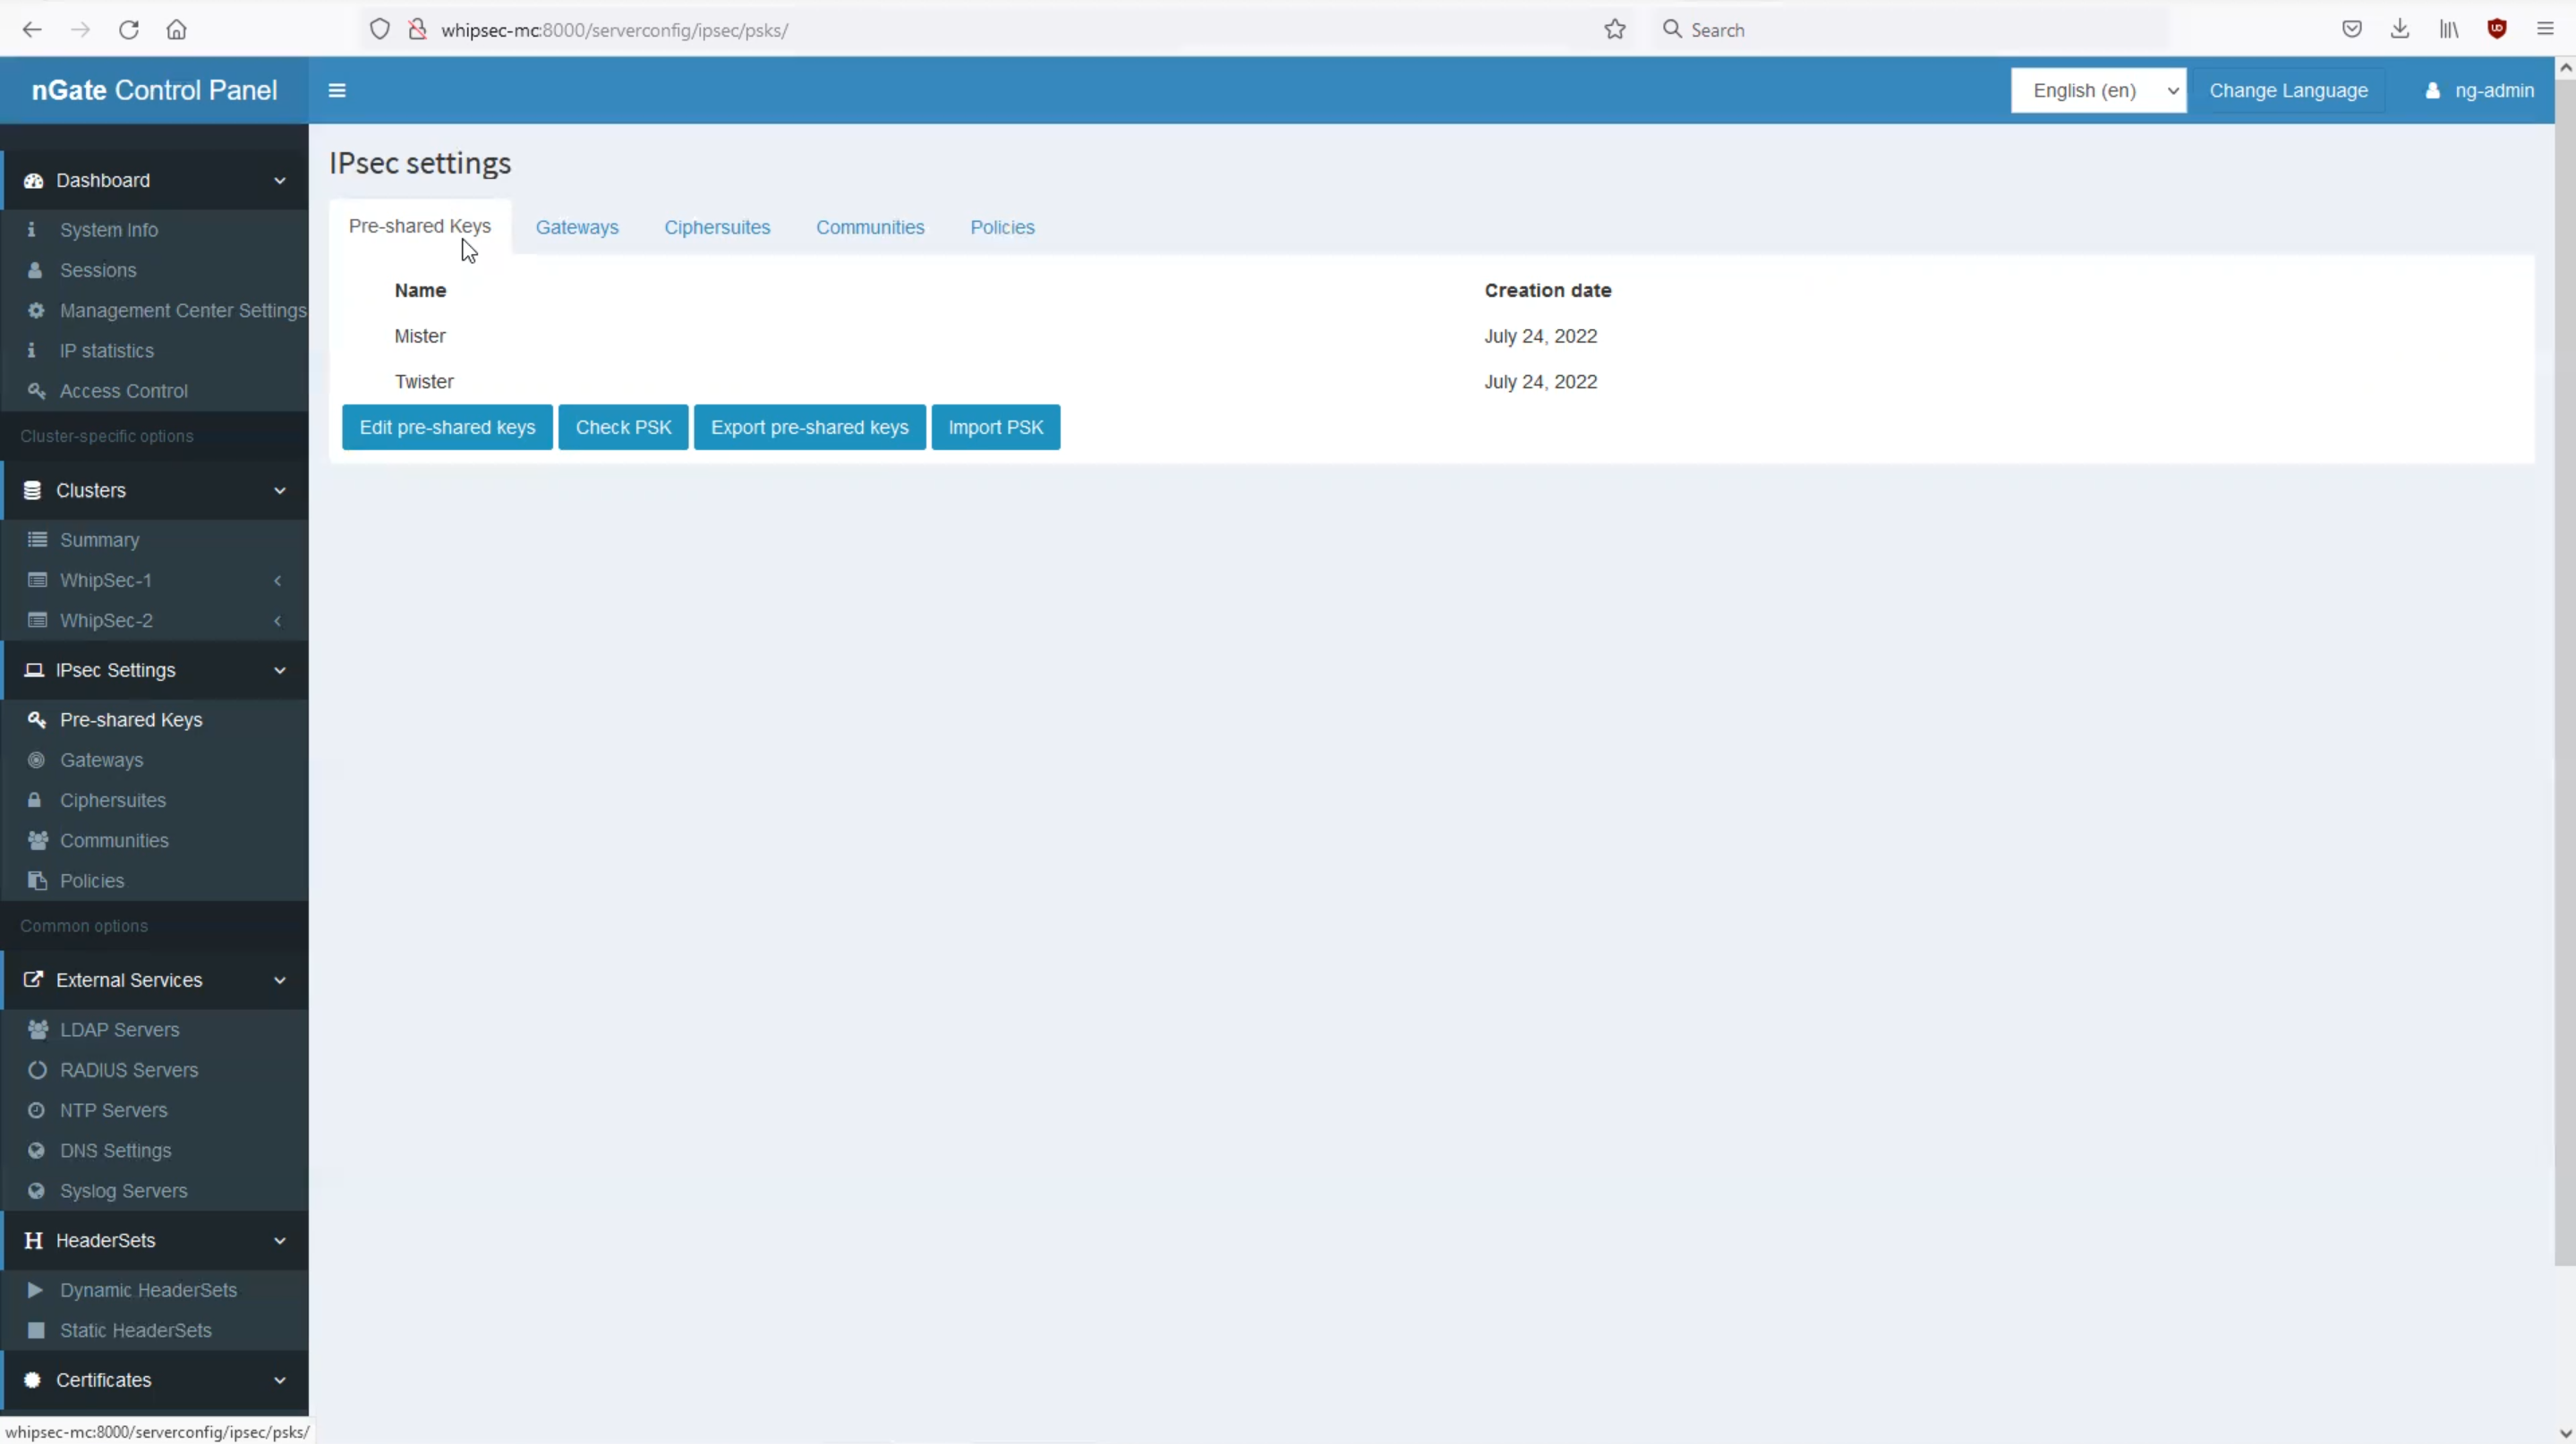
Task: Switch to the Gateways tab
Action: (577, 228)
